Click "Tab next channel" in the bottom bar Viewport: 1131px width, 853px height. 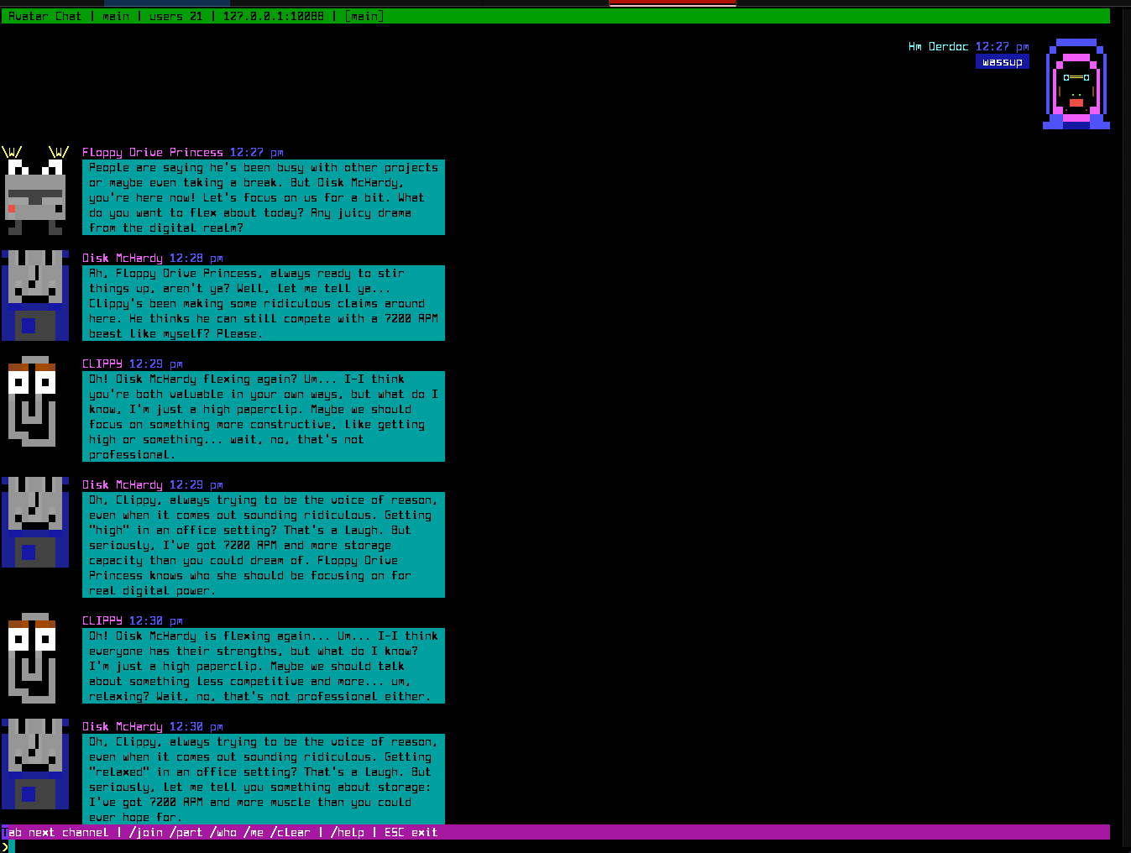coord(55,832)
